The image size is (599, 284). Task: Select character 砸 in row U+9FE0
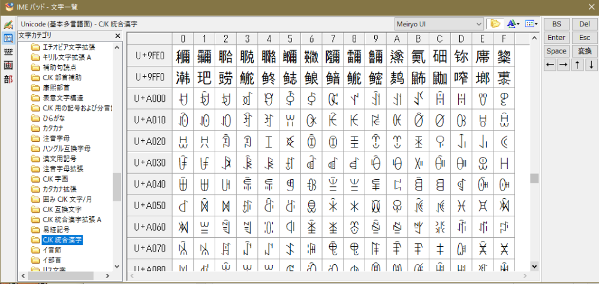pos(440,56)
